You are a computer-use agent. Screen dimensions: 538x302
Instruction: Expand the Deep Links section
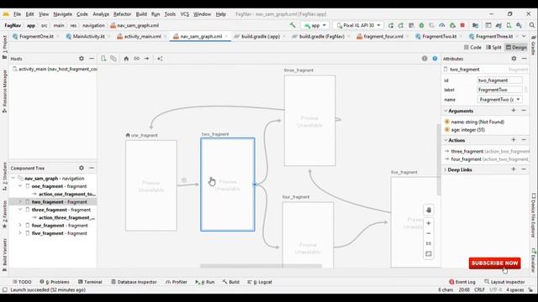[x=446, y=169]
